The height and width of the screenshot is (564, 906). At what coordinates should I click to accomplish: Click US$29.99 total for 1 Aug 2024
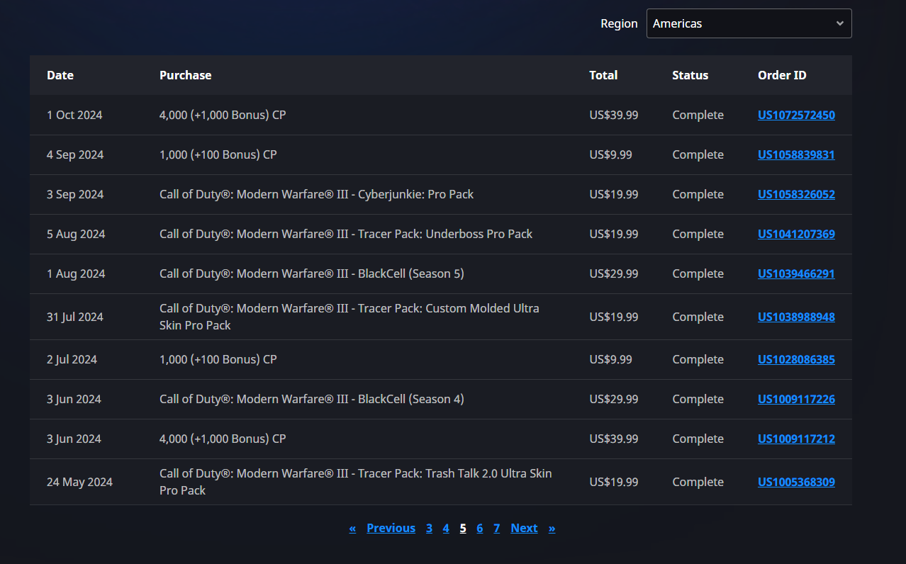tap(614, 273)
